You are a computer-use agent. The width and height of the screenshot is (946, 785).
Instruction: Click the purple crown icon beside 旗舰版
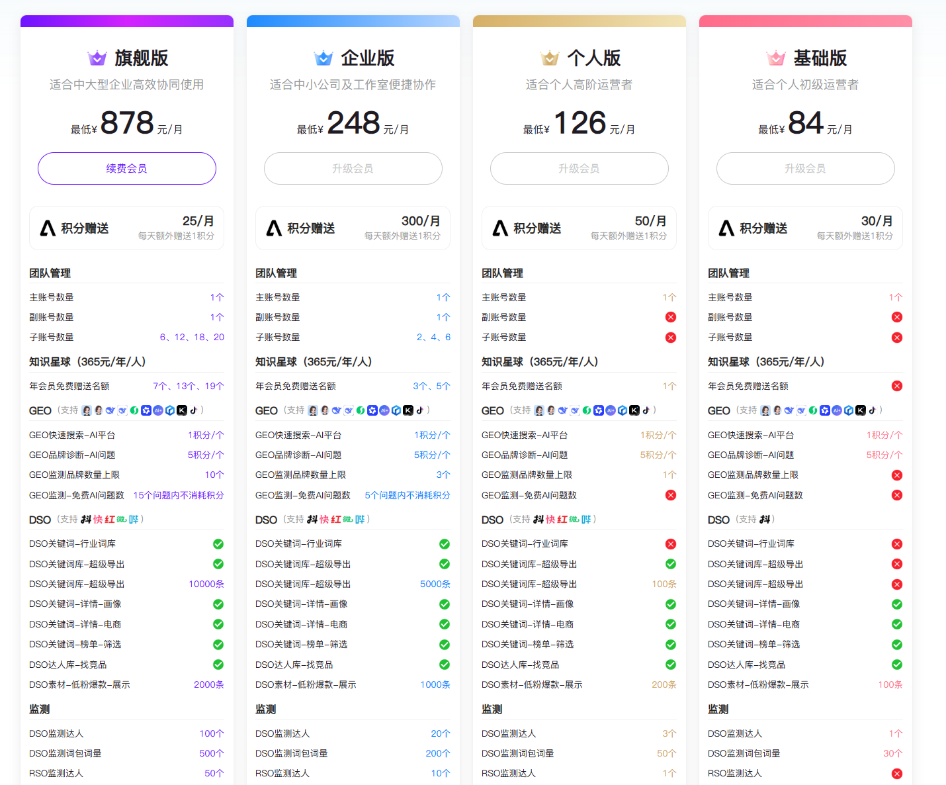97,58
